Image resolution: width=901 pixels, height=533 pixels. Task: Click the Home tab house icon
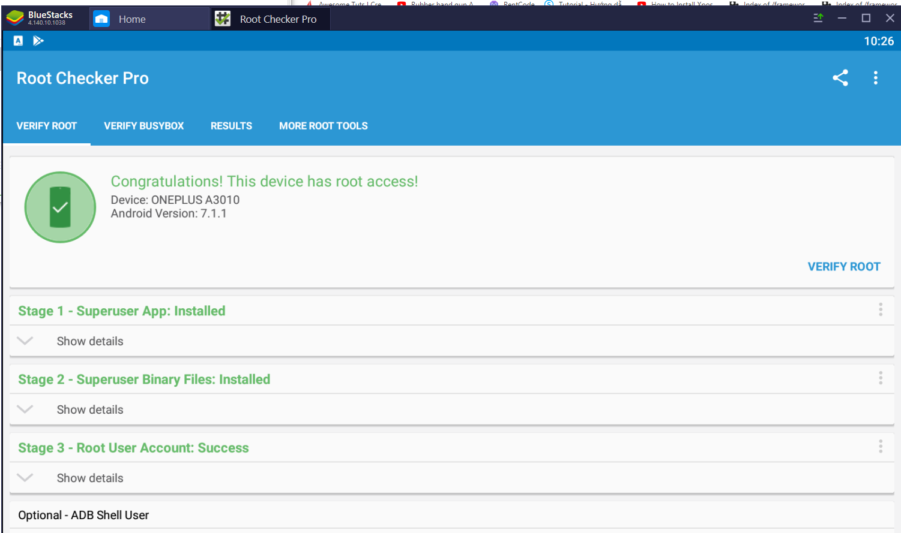pos(102,19)
